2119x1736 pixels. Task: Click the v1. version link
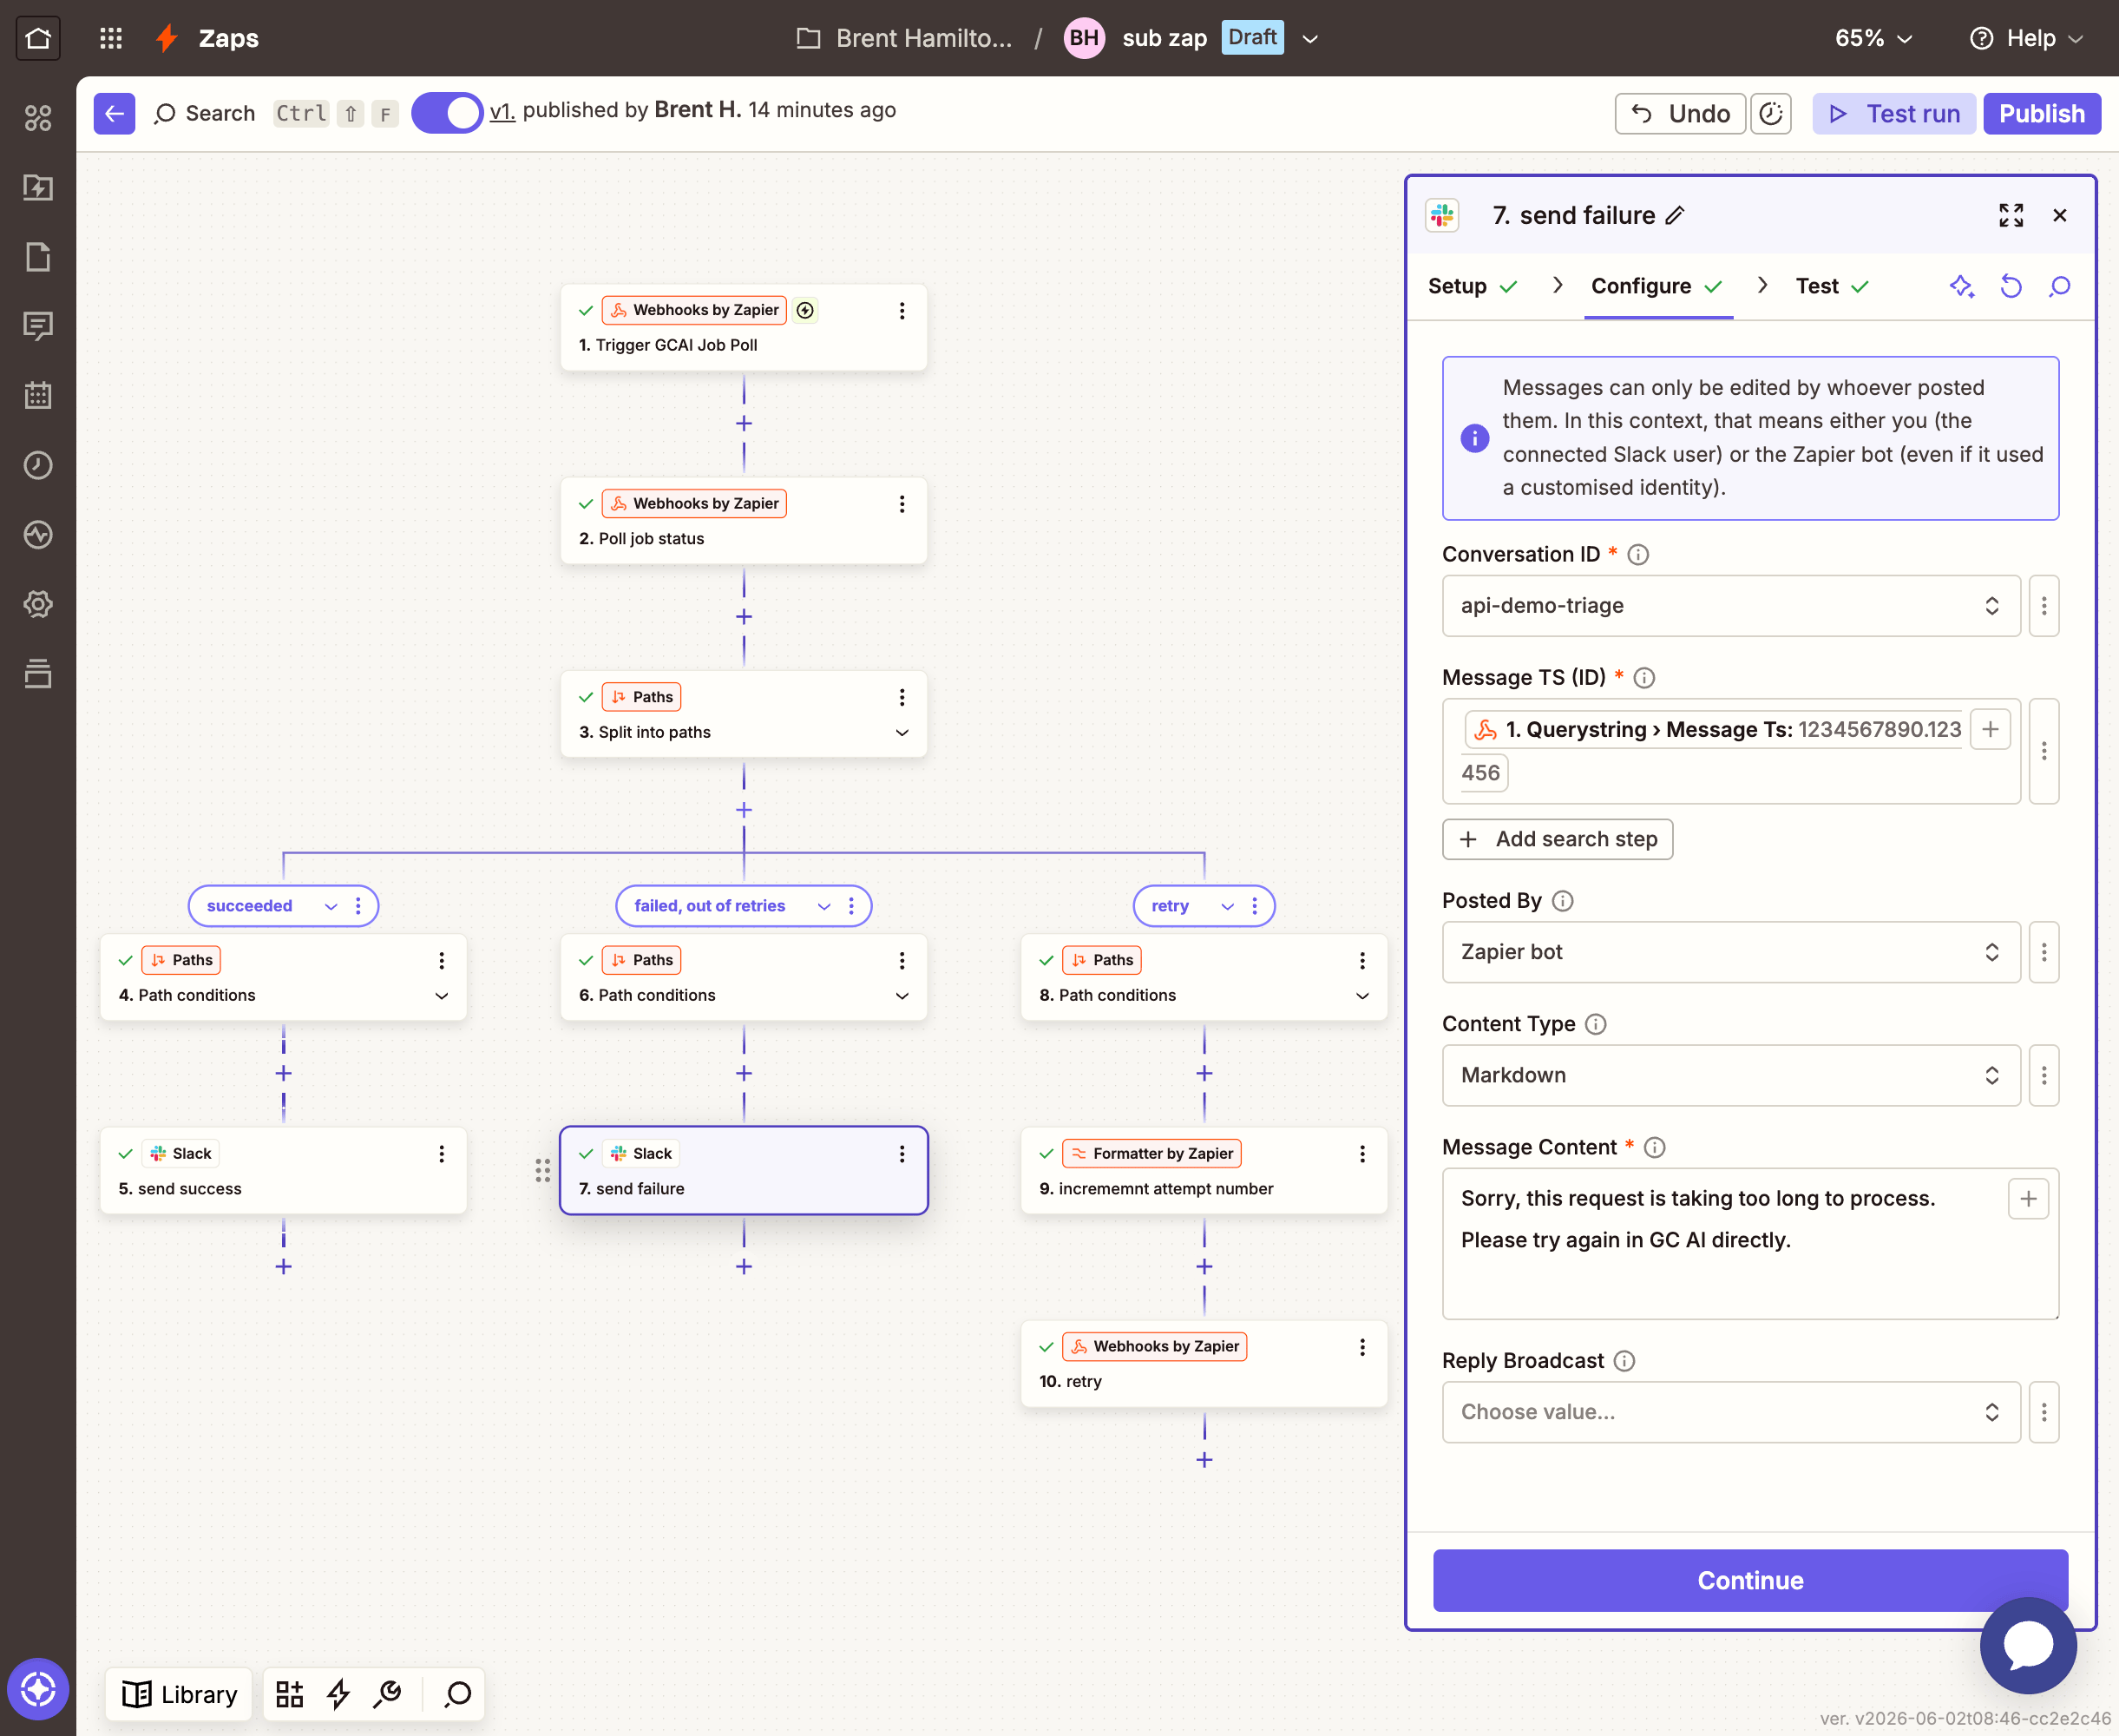502,110
